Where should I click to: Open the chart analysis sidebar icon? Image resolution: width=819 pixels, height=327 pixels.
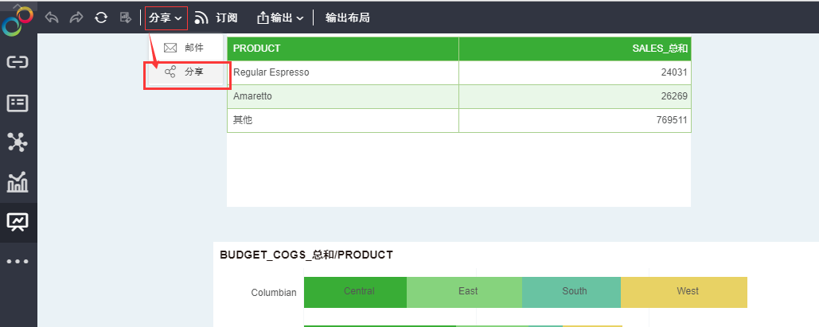click(18, 181)
